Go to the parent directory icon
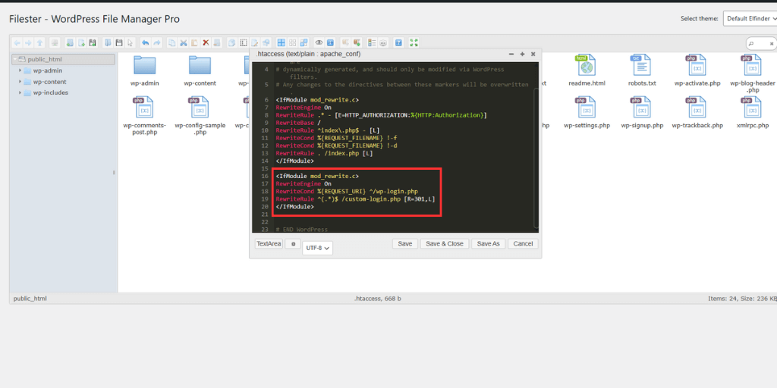The image size is (777, 388). 39,42
